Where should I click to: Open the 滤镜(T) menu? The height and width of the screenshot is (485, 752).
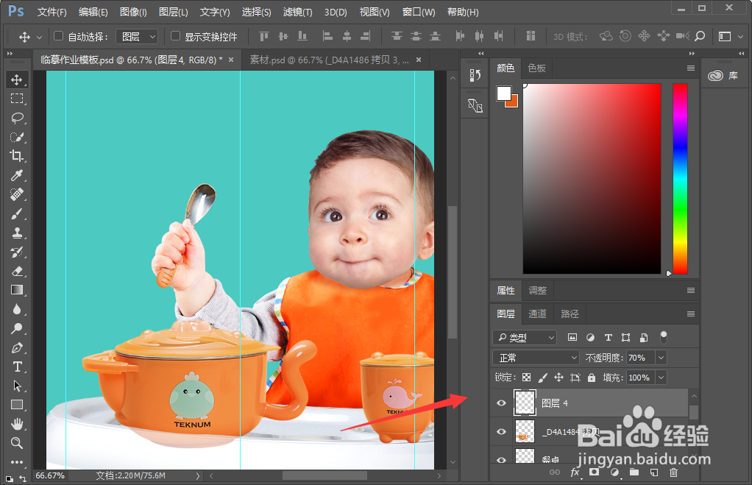pyautogui.click(x=297, y=12)
